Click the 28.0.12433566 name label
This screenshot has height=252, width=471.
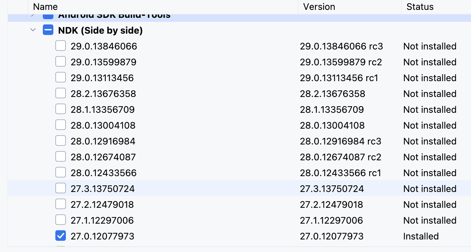pyautogui.click(x=103, y=173)
